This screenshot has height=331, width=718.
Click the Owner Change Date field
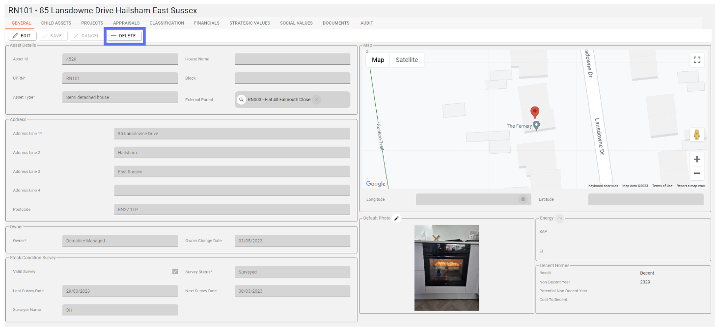(292, 241)
